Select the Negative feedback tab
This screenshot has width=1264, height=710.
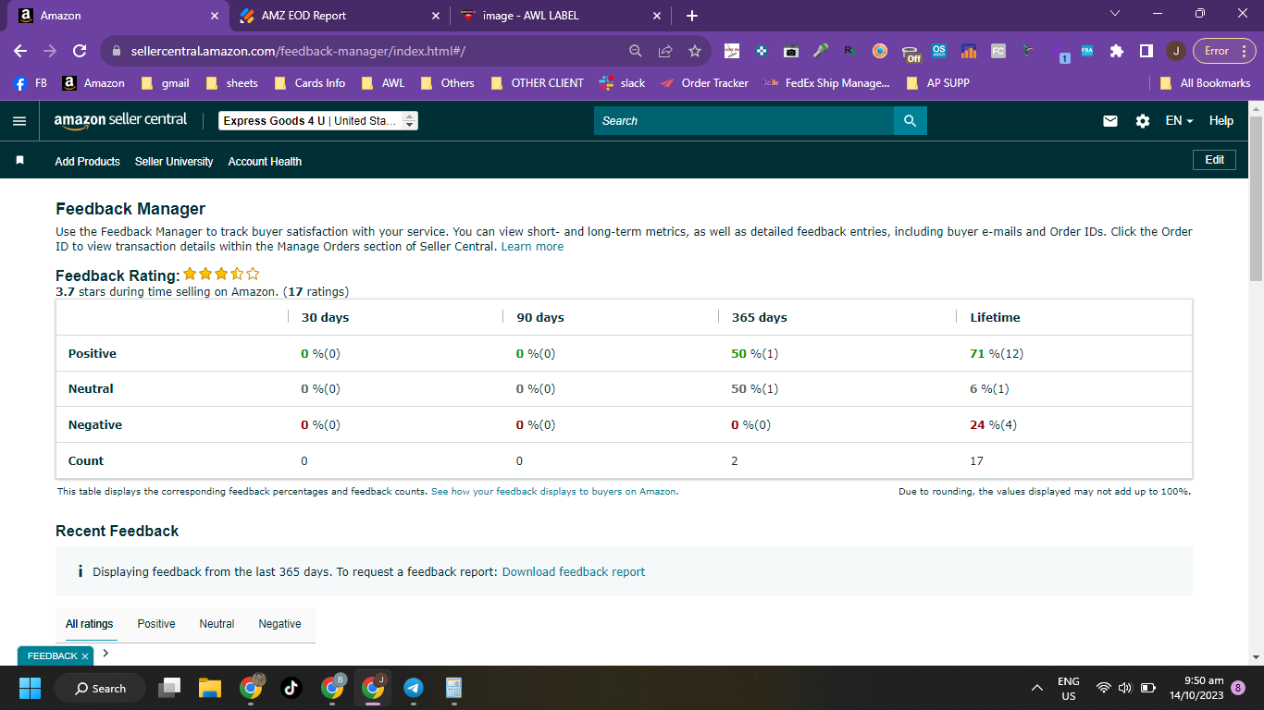tap(279, 624)
